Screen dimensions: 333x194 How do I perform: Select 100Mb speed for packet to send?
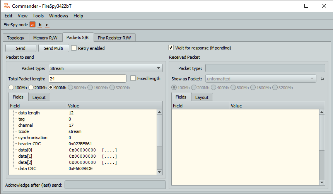coord(11,87)
